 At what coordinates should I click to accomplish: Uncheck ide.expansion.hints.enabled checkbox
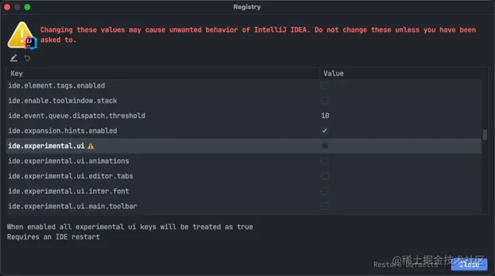[325, 131]
